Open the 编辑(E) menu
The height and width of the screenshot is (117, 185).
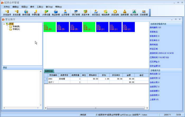coord(16,7)
